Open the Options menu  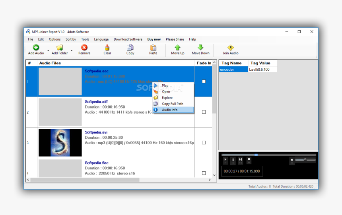[54, 39]
